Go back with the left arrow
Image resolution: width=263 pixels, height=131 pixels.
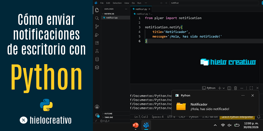click(x=162, y=3)
